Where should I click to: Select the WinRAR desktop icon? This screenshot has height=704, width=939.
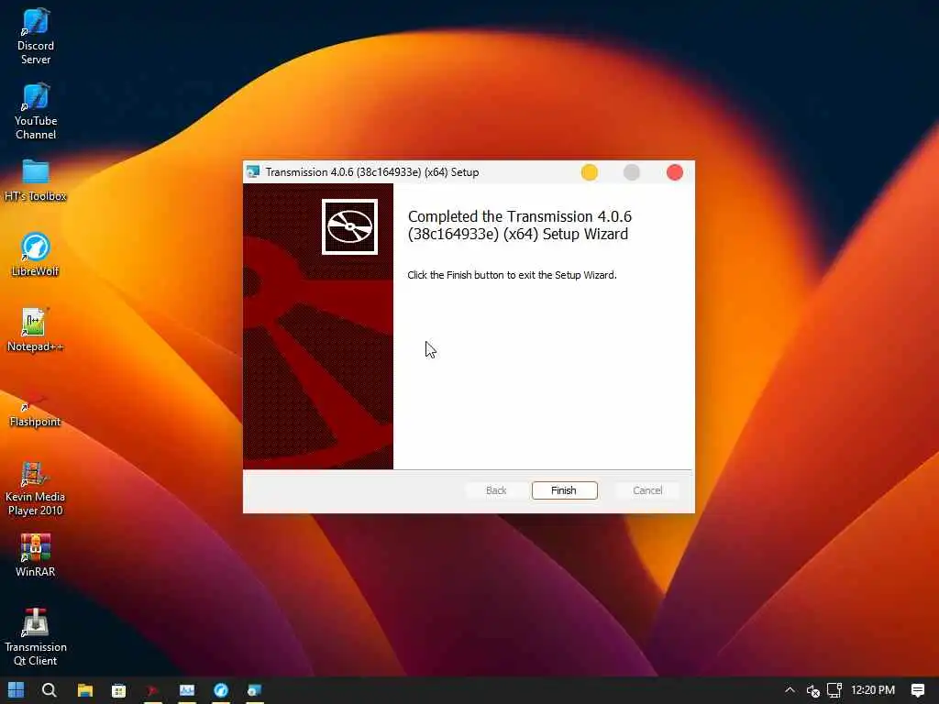pyautogui.click(x=36, y=555)
